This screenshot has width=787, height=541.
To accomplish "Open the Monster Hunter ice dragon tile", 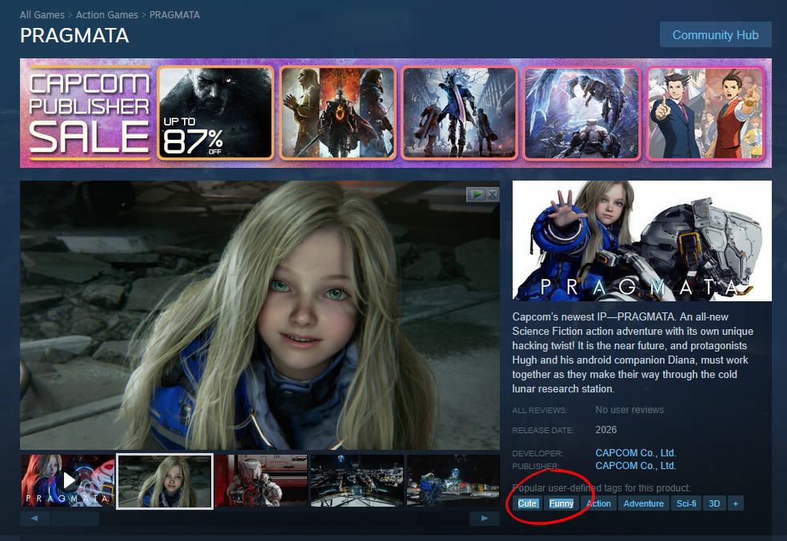I will point(582,113).
